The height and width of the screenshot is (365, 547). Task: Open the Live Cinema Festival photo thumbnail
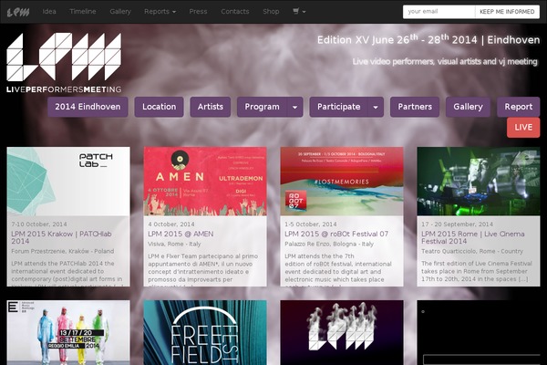click(x=479, y=182)
